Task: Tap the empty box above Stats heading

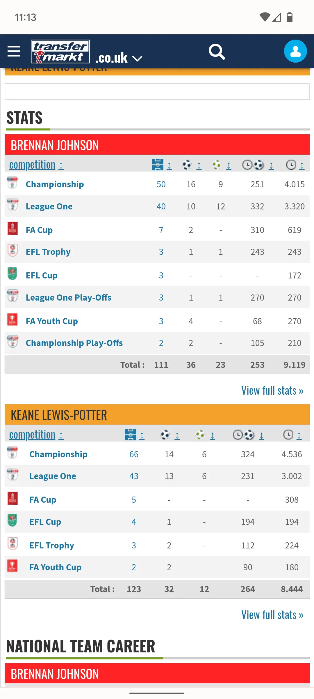Action: click(x=157, y=92)
